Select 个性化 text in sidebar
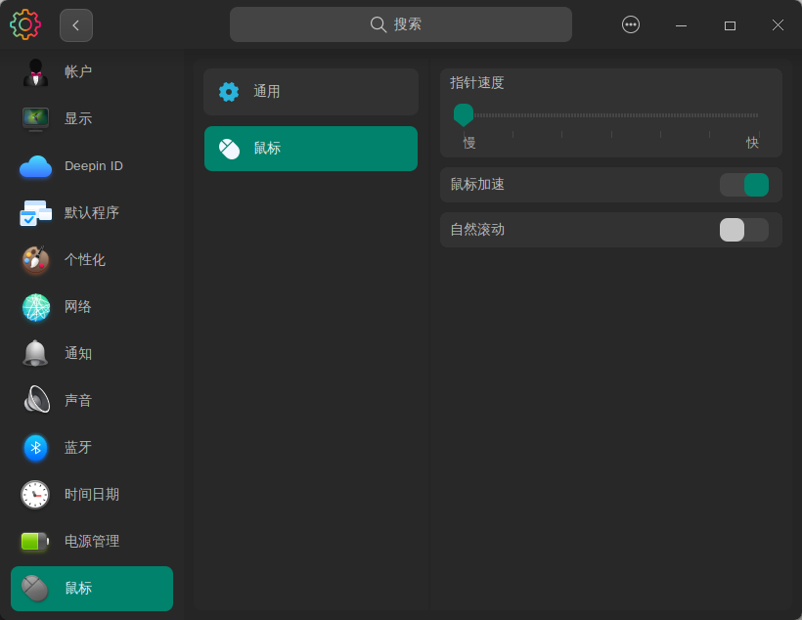Image resolution: width=802 pixels, height=620 pixels. tap(85, 260)
